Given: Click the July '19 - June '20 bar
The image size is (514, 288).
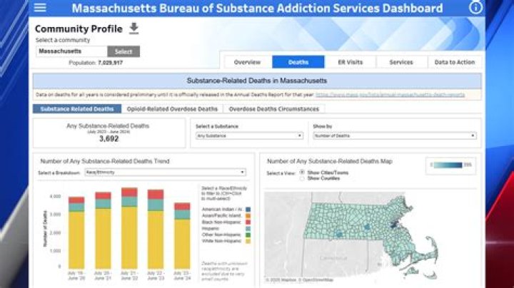Looking at the screenshot, I should point(76,232).
